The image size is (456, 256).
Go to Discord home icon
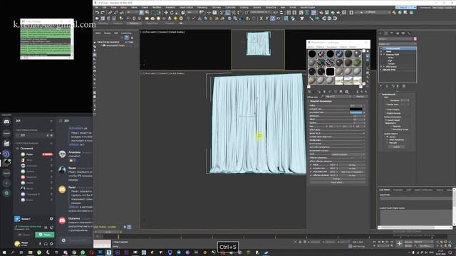point(6,122)
